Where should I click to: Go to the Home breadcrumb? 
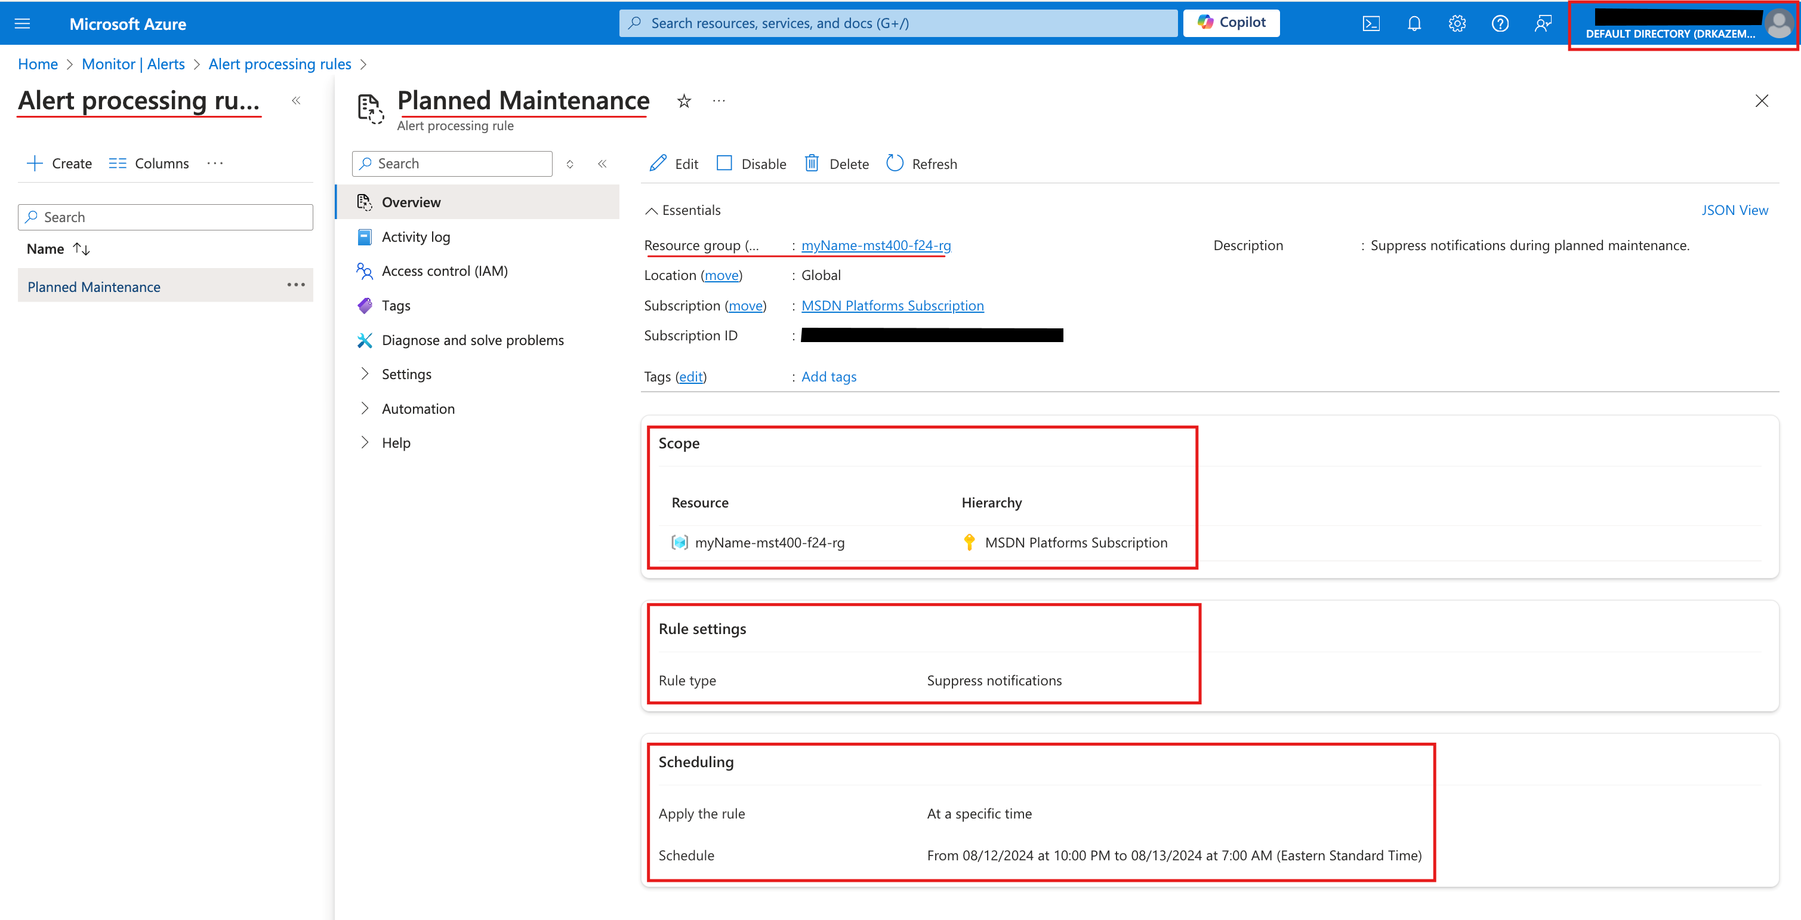(38, 64)
